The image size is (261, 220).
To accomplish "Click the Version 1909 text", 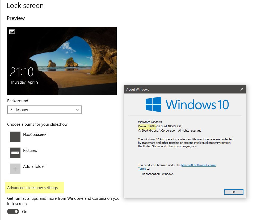I will tap(146, 126).
